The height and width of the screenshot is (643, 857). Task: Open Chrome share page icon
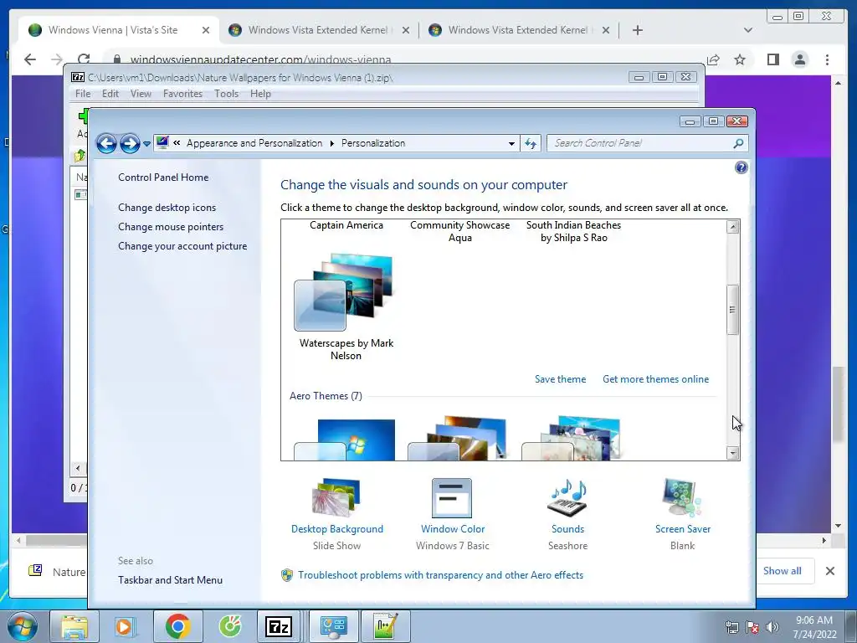713,59
